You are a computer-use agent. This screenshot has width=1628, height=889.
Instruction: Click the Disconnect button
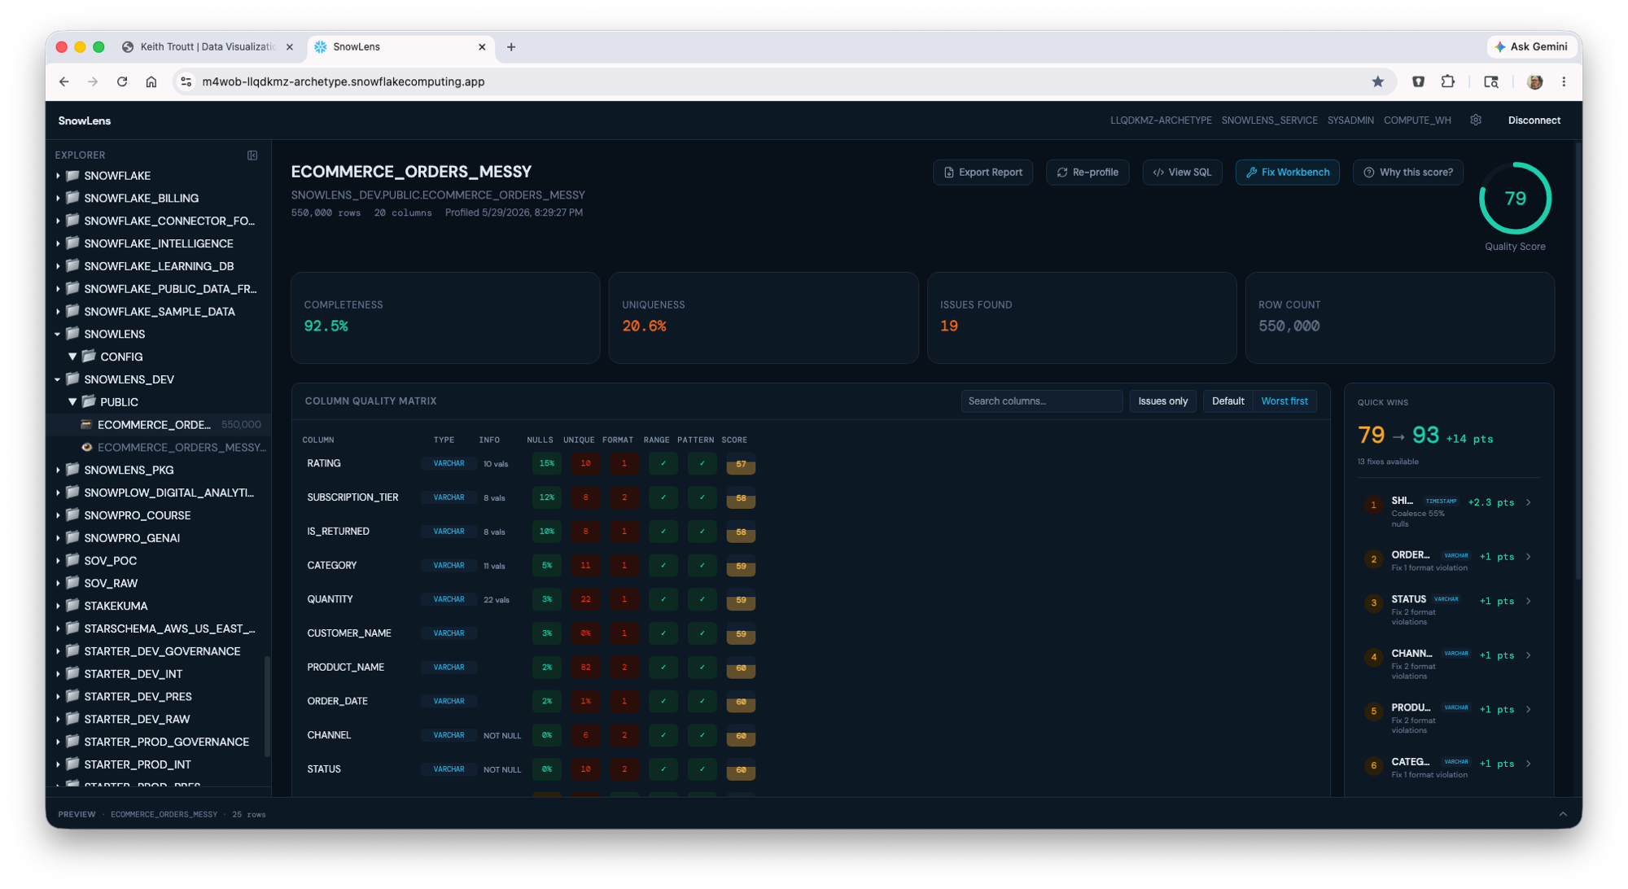point(1534,120)
